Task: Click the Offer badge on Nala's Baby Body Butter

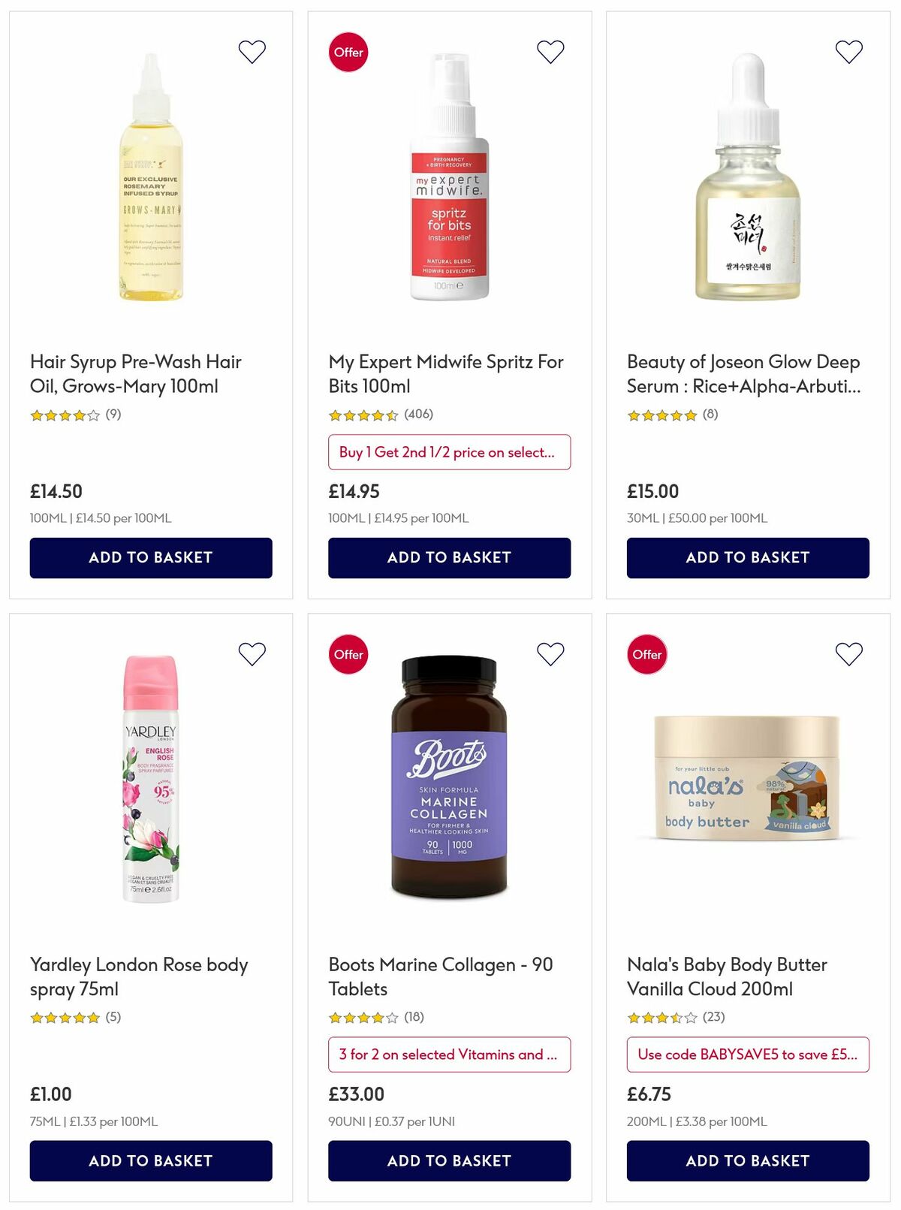Action: 646,654
